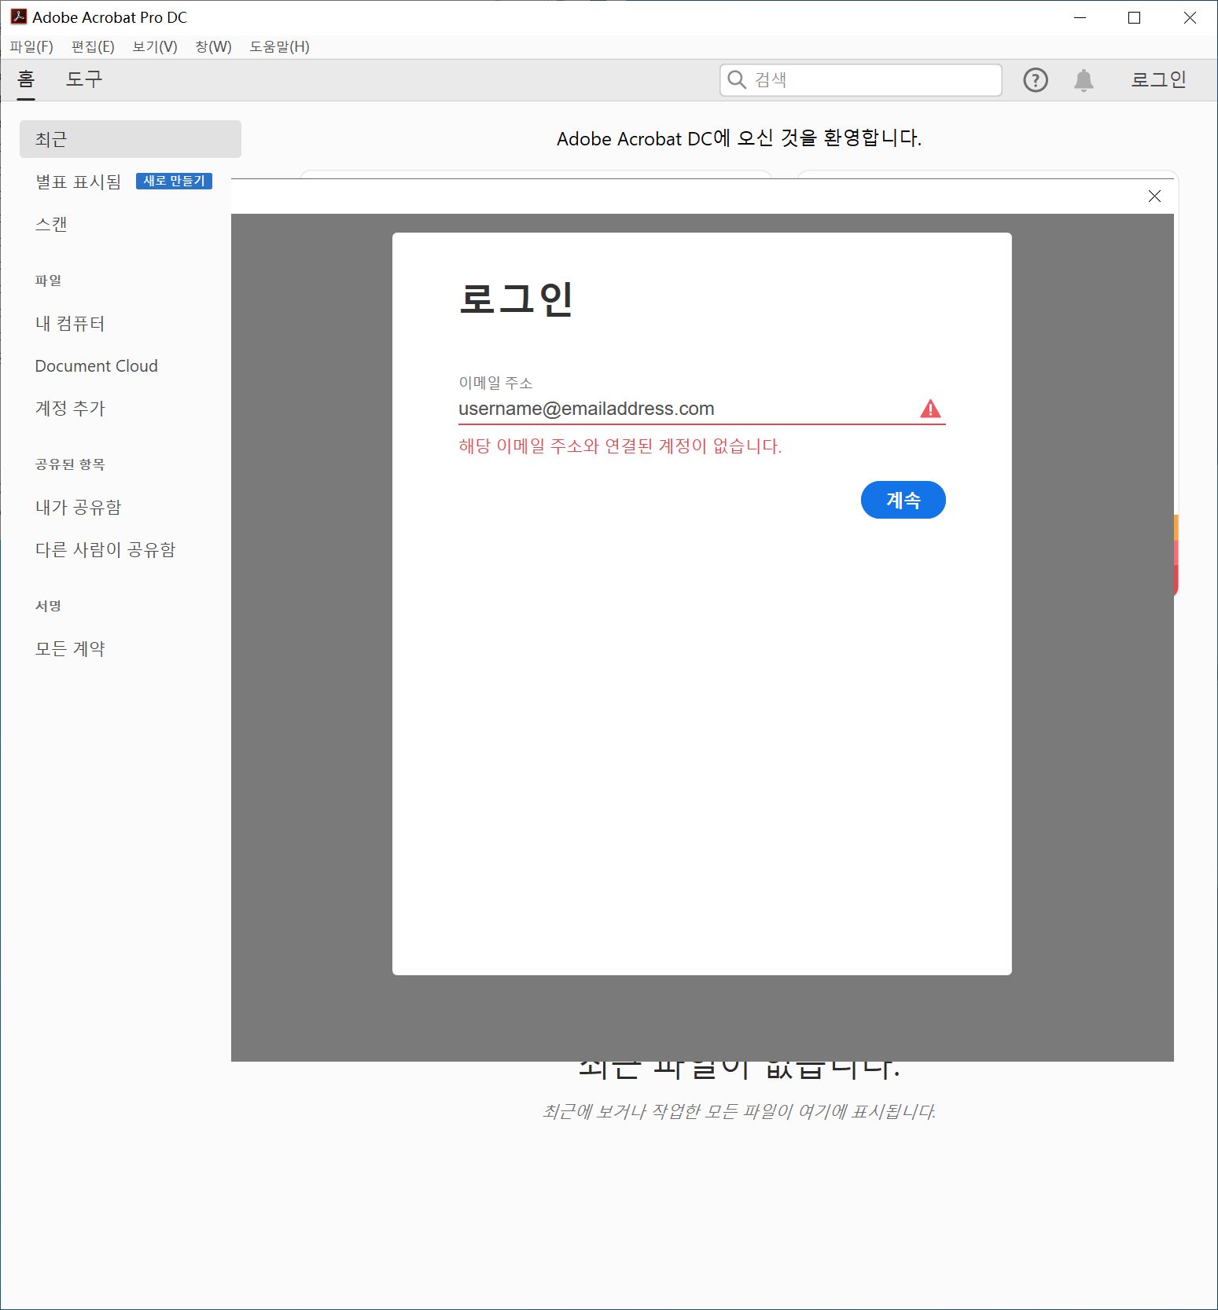Click inside the 검색 search box
The image size is (1218, 1310).
860,80
